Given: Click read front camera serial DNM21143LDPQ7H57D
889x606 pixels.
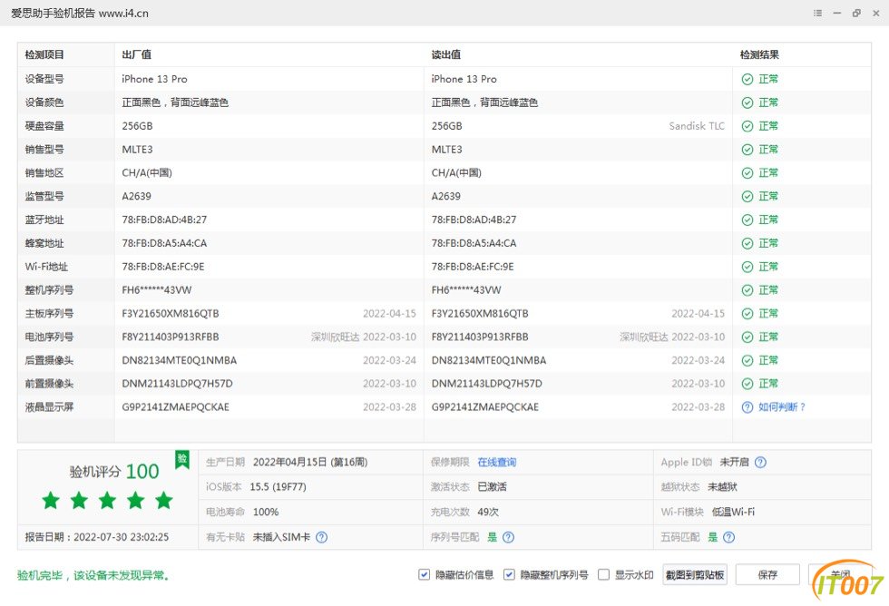Looking at the screenshot, I should pyautogui.click(x=486, y=384).
